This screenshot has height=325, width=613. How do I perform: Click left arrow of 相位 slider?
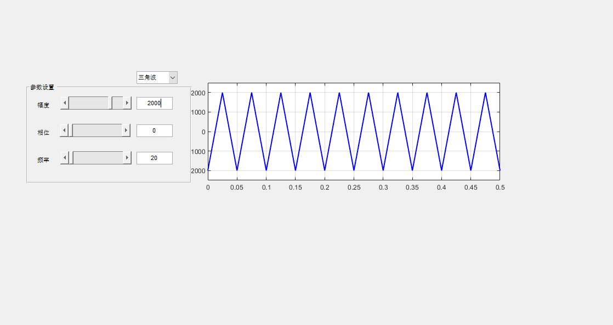point(64,130)
